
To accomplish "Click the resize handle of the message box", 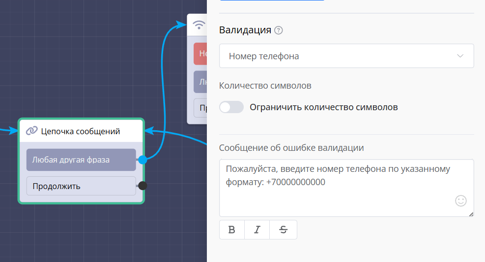I will tap(471, 214).
